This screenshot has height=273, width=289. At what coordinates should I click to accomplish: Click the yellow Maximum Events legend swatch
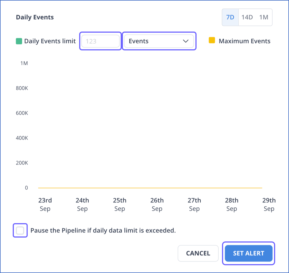click(x=212, y=40)
